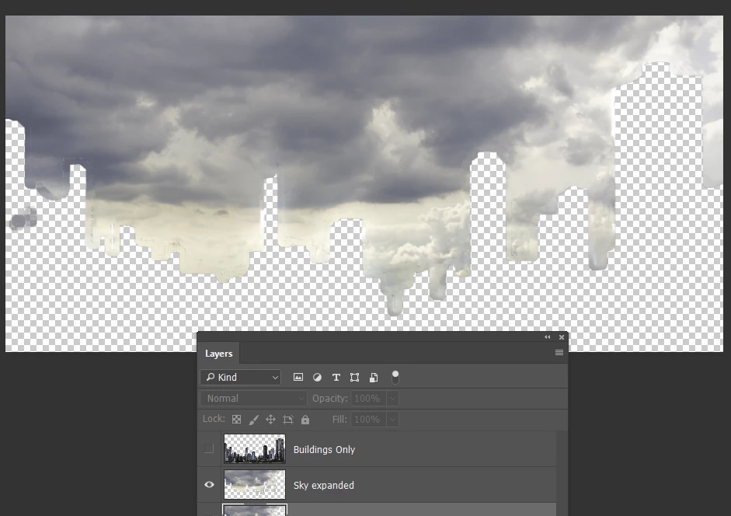Select the partially visible bottom layer thumbnail

coord(255,510)
